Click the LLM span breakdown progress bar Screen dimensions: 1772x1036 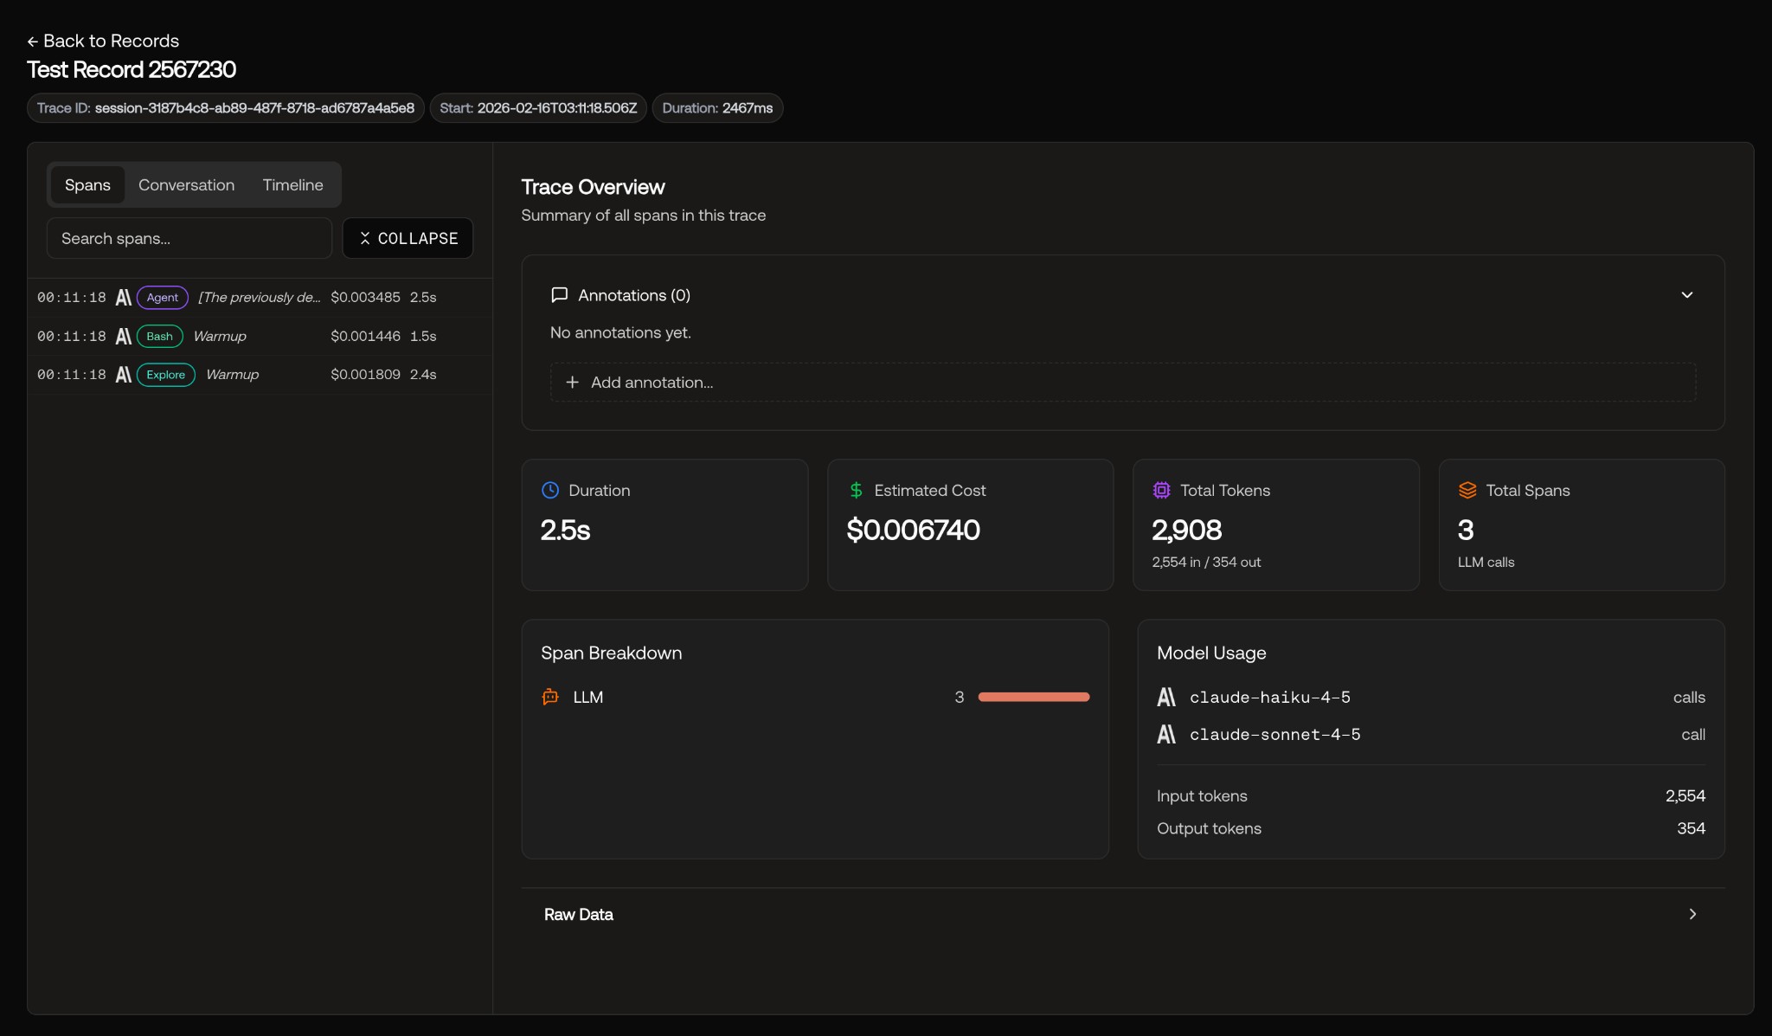[1033, 697]
